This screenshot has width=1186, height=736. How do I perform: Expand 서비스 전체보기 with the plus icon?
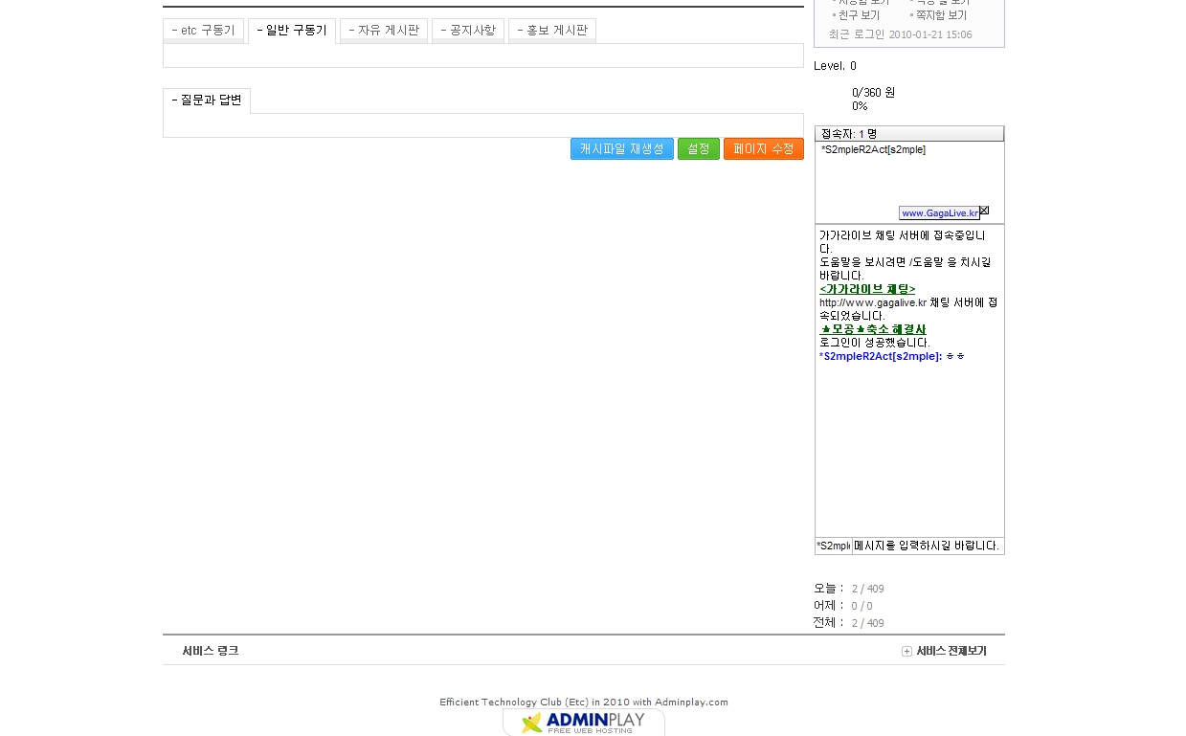pyautogui.click(x=906, y=651)
